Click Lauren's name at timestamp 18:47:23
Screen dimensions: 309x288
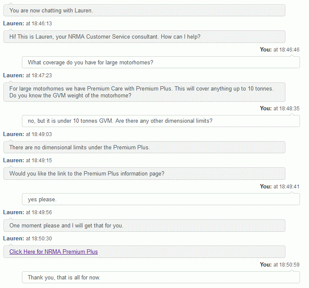click(13, 76)
